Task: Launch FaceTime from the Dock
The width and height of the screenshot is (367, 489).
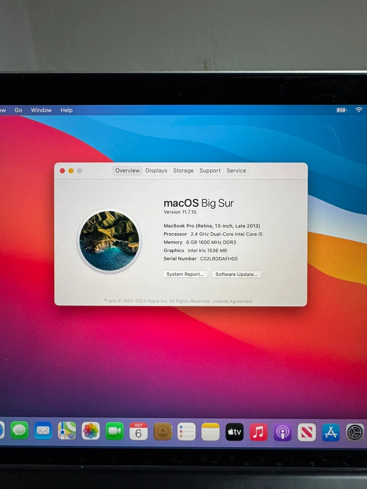Action: click(115, 431)
